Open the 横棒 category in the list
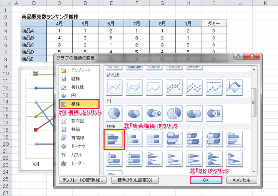Screen dimensions: 278x196 pyautogui.click(x=79, y=104)
